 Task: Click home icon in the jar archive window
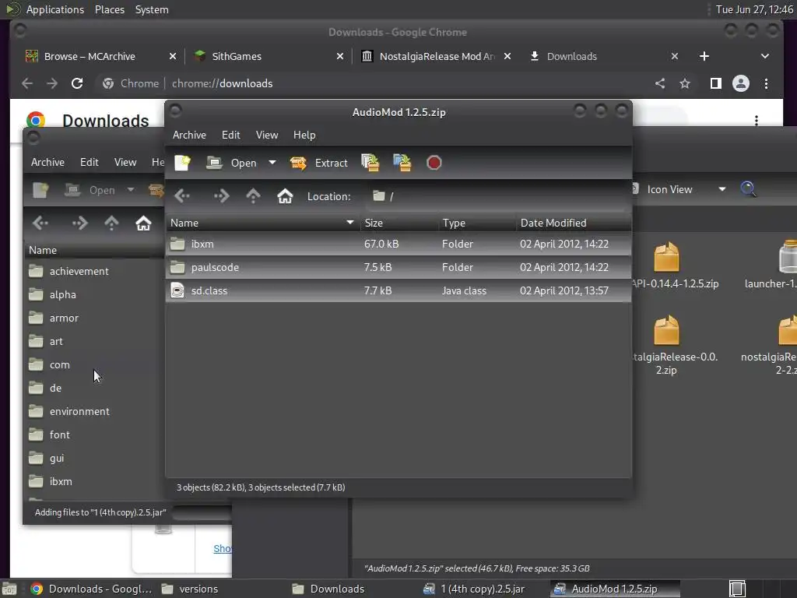click(143, 223)
